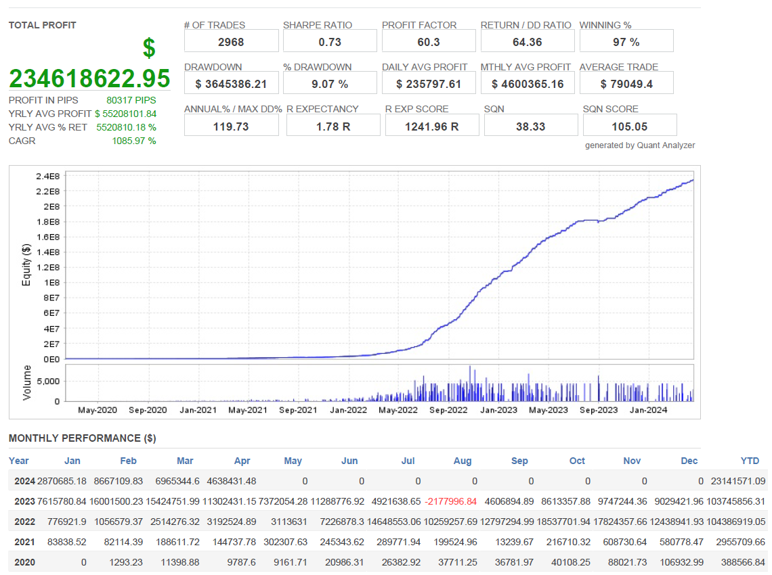This screenshot has height=575, width=772.
Task: Click the CAGR percentage value
Action: click(134, 141)
